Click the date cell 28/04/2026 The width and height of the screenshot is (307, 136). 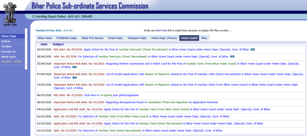click(44, 56)
